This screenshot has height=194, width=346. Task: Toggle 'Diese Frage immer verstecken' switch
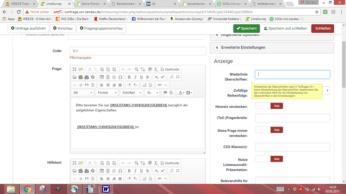pyautogui.click(x=269, y=130)
